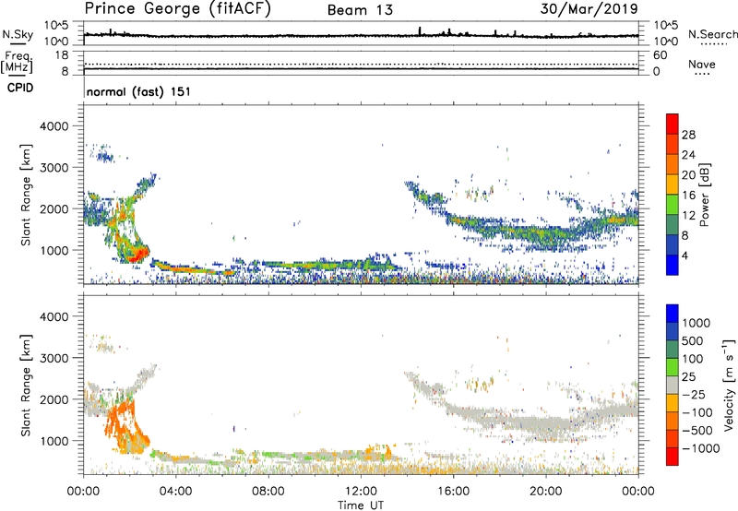
Task: Pick the red bottom segment of velocity color bar
Action: [x=673, y=457]
